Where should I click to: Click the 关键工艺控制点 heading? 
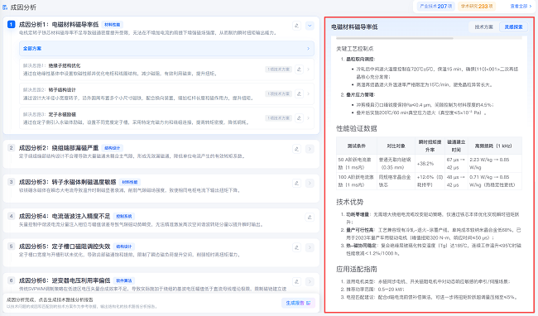pos(355,49)
